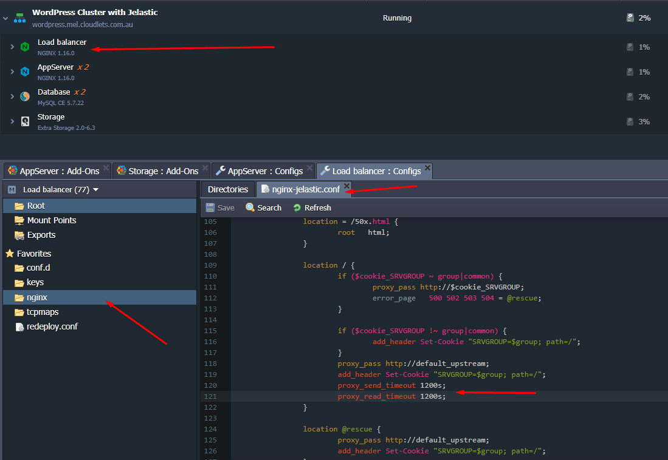Save the configuration file
The width and height of the screenshot is (668, 460).
coord(220,208)
